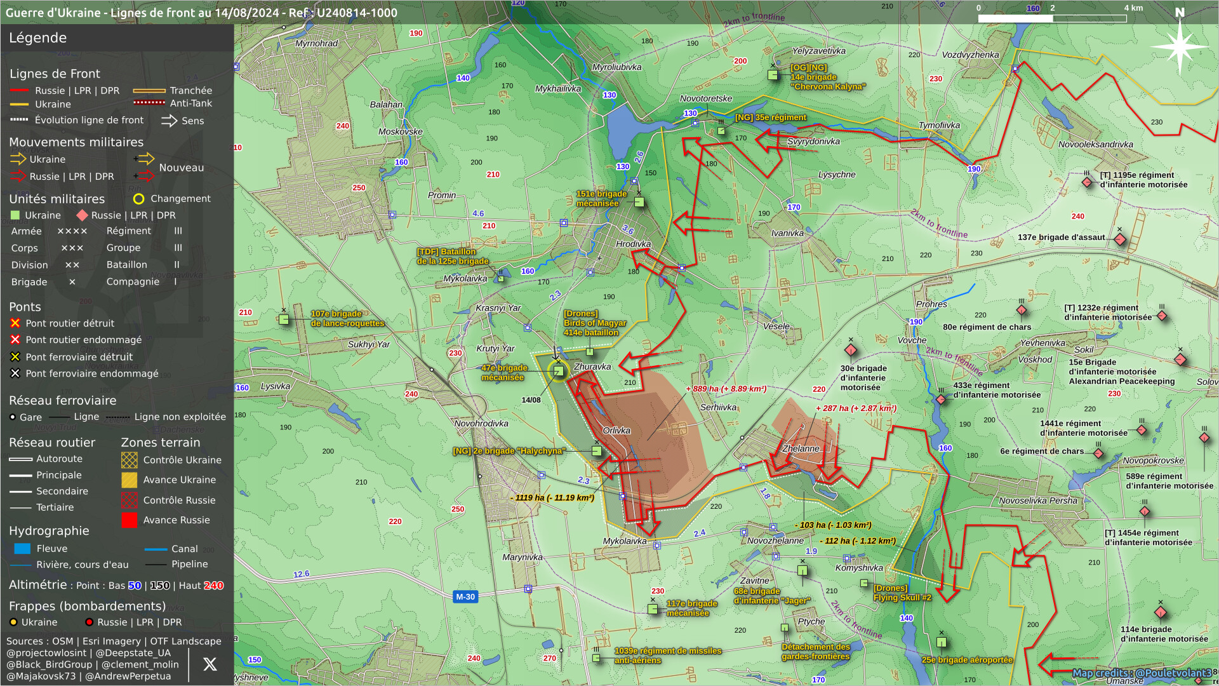1219x686 pixels.
Task: Click the M-30 highway shield marker
Action: point(465,597)
